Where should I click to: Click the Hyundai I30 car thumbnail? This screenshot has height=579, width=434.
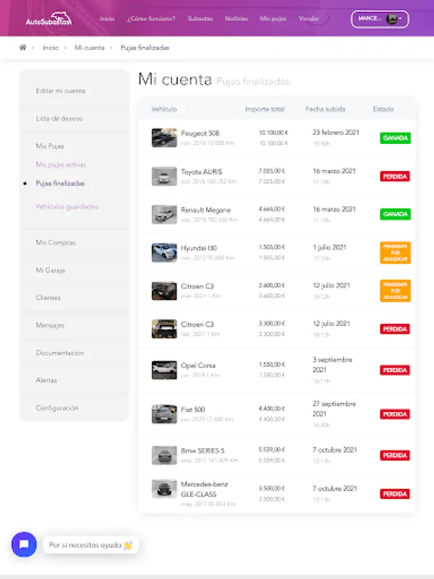click(x=164, y=253)
